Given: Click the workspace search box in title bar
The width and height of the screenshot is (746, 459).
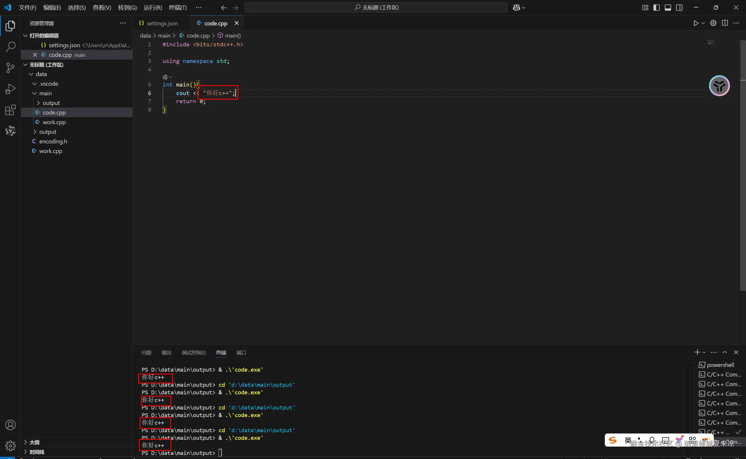Looking at the screenshot, I should (x=376, y=8).
